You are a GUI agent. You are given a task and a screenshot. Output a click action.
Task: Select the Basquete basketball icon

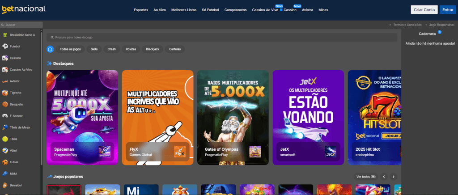coord(5,104)
